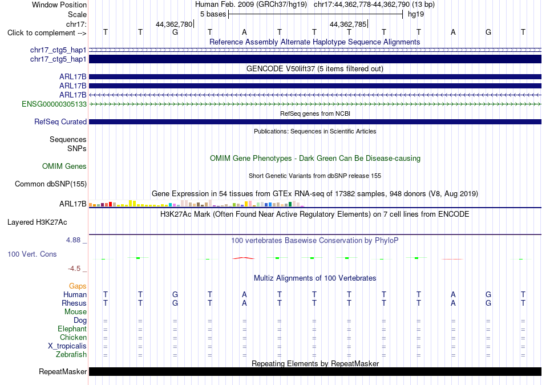Open the Publications: Sequences in Scientific Articles title
Image resolution: width=542 pixels, height=385 pixels.
pos(315,131)
